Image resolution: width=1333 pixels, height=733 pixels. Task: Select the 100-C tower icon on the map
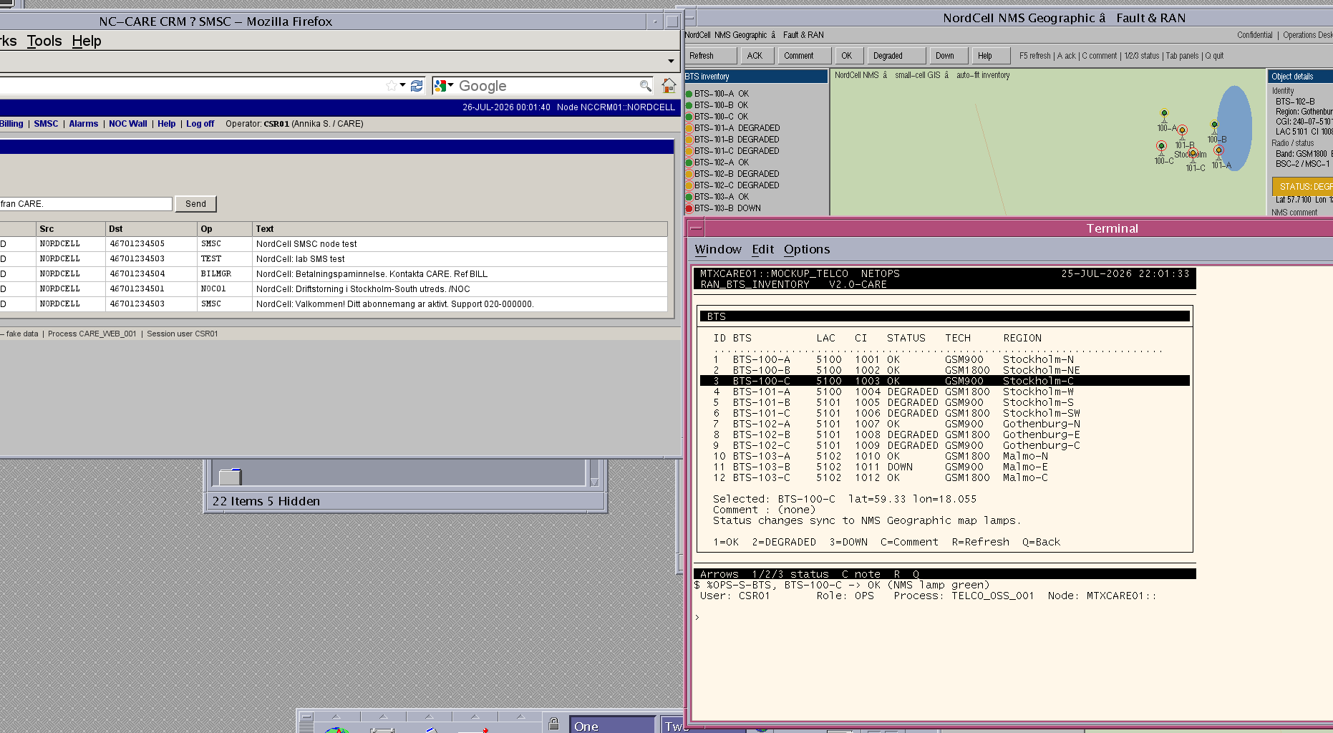pos(1161,147)
